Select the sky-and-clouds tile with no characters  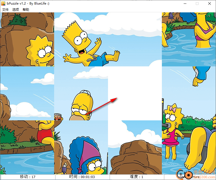[x=27, y=93]
